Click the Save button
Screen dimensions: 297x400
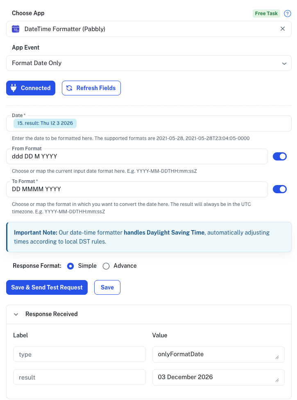pos(107,287)
